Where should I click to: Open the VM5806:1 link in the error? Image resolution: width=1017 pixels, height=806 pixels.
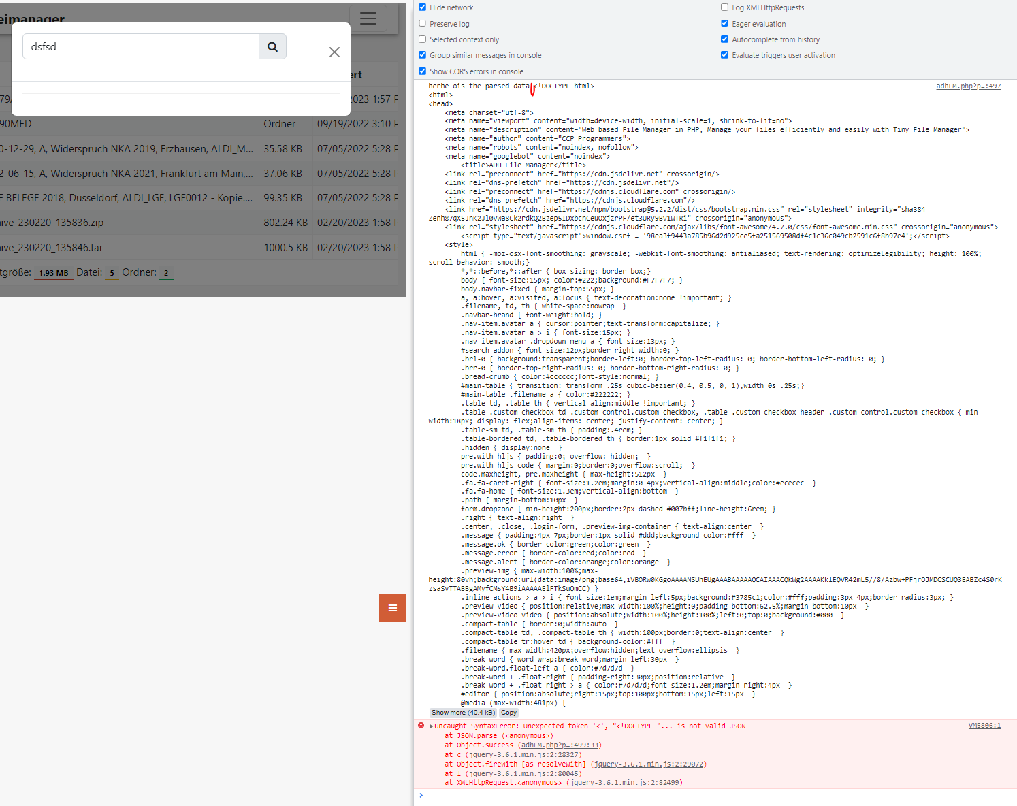[984, 726]
